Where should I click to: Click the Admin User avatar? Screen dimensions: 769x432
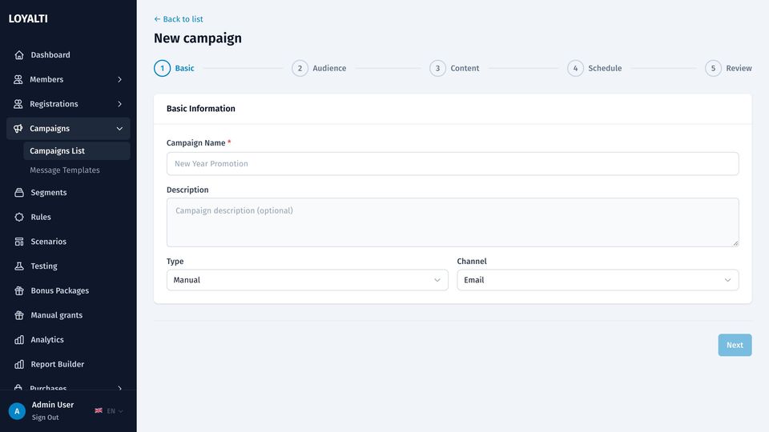tap(17, 411)
